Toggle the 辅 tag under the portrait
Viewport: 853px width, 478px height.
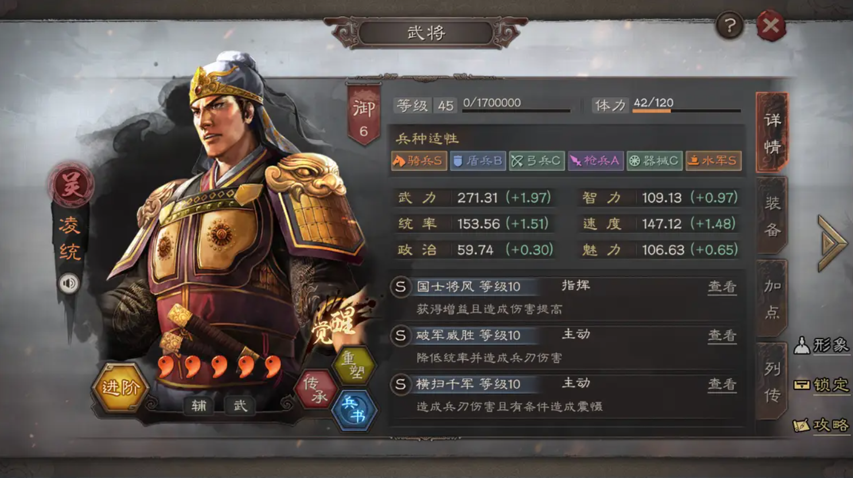coord(199,406)
